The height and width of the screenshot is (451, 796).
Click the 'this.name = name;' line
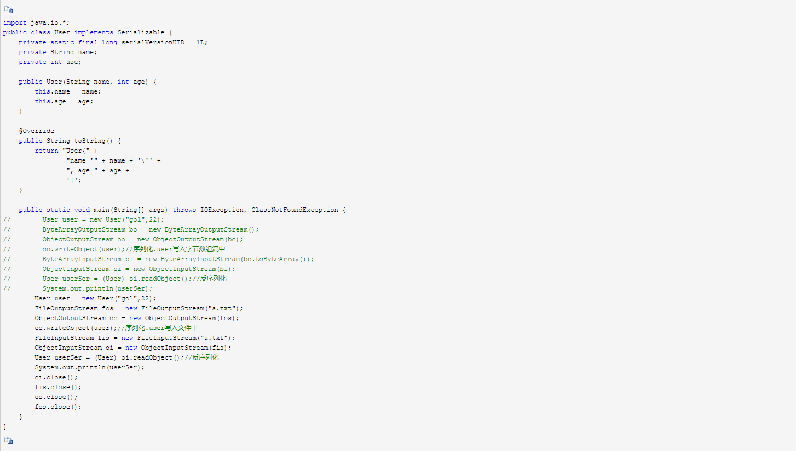[68, 91]
